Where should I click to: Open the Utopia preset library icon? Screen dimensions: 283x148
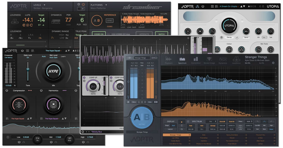(216, 7)
